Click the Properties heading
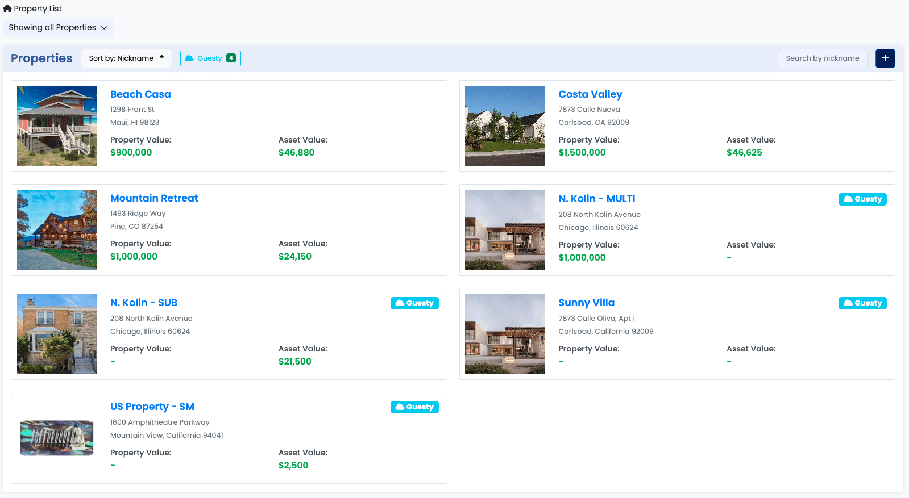The image size is (909, 498). 41,58
